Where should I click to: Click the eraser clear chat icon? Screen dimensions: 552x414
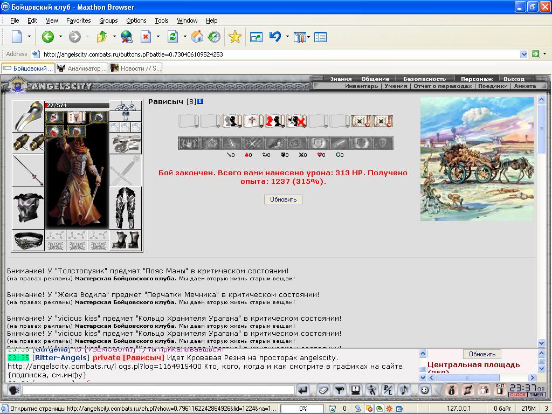click(323, 390)
